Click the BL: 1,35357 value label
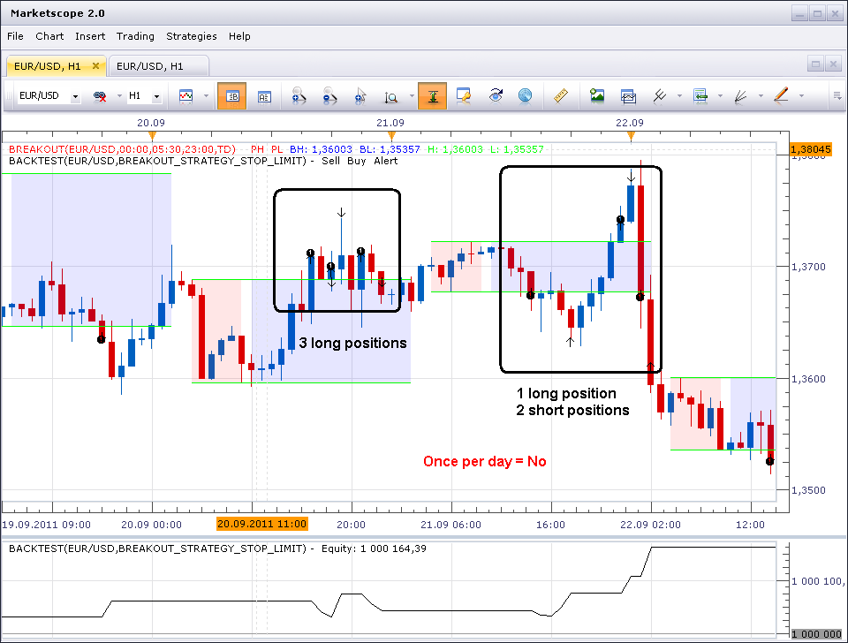The height and width of the screenshot is (643, 848). point(390,149)
